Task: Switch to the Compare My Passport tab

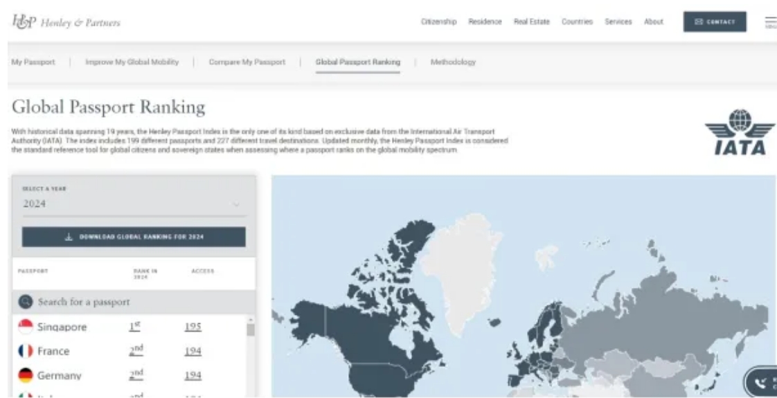Action: (x=247, y=62)
